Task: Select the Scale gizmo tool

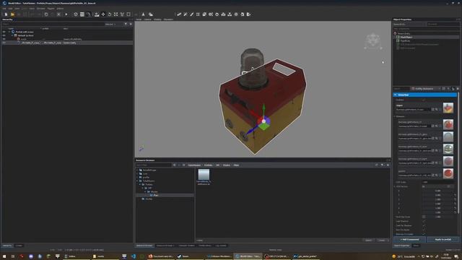Action: click(x=115, y=14)
